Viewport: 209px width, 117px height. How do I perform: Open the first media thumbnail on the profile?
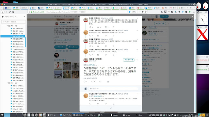58,66
